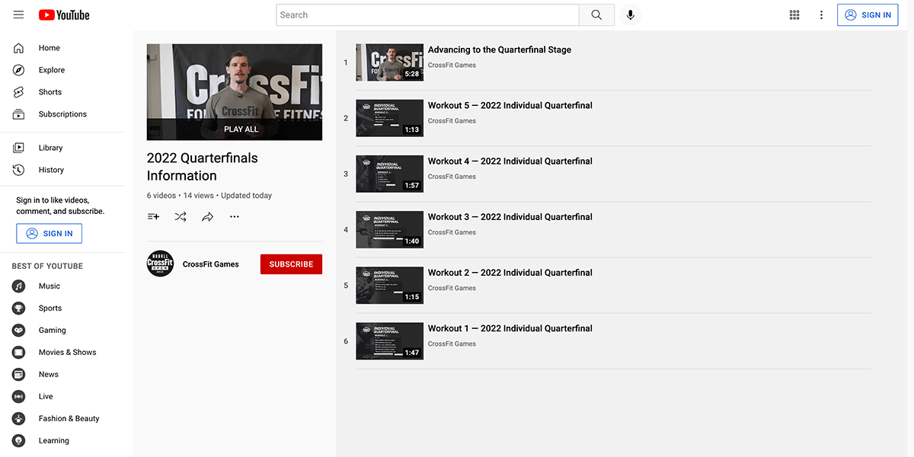Open 'Workout 5 — 2022 Individual Quarterfinal' title

point(510,105)
